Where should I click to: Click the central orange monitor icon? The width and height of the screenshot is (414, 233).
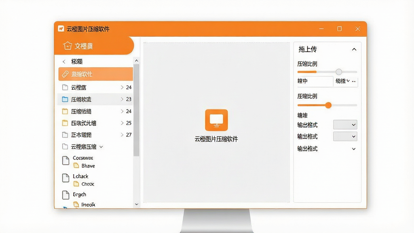point(216,120)
